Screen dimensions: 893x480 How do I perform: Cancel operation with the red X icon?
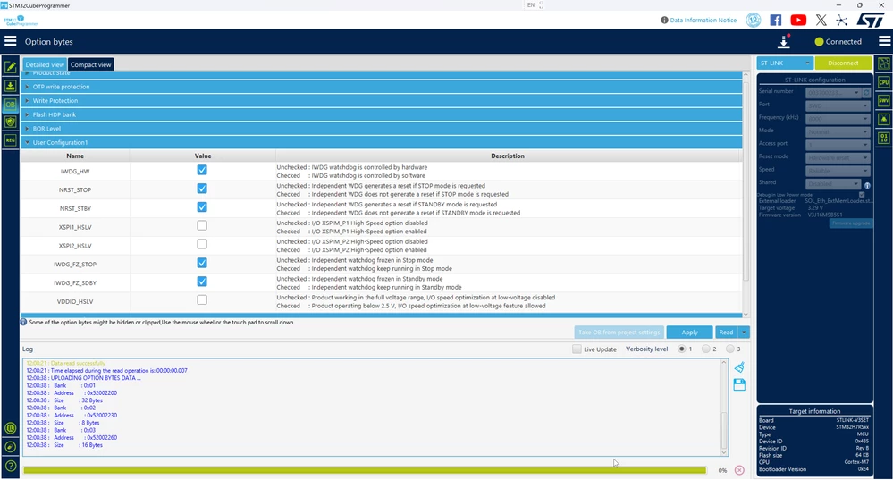[x=739, y=470]
